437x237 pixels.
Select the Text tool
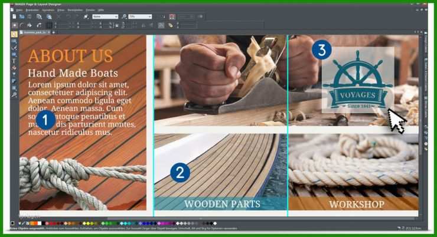[14, 61]
